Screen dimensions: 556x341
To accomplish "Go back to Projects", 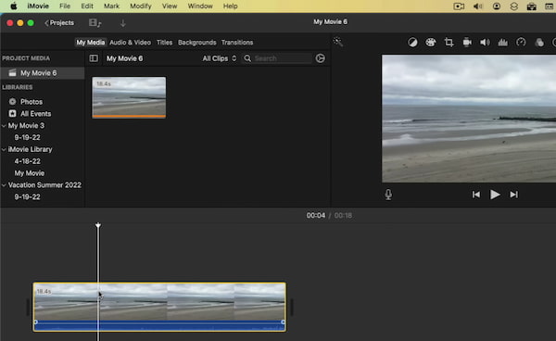I will pyautogui.click(x=59, y=22).
